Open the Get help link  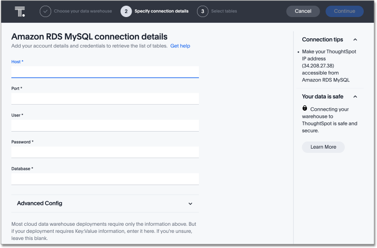pyautogui.click(x=180, y=46)
